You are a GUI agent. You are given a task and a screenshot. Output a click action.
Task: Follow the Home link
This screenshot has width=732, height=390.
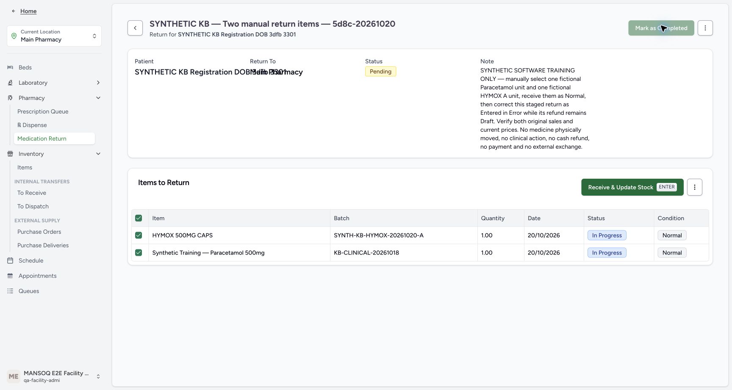(28, 11)
